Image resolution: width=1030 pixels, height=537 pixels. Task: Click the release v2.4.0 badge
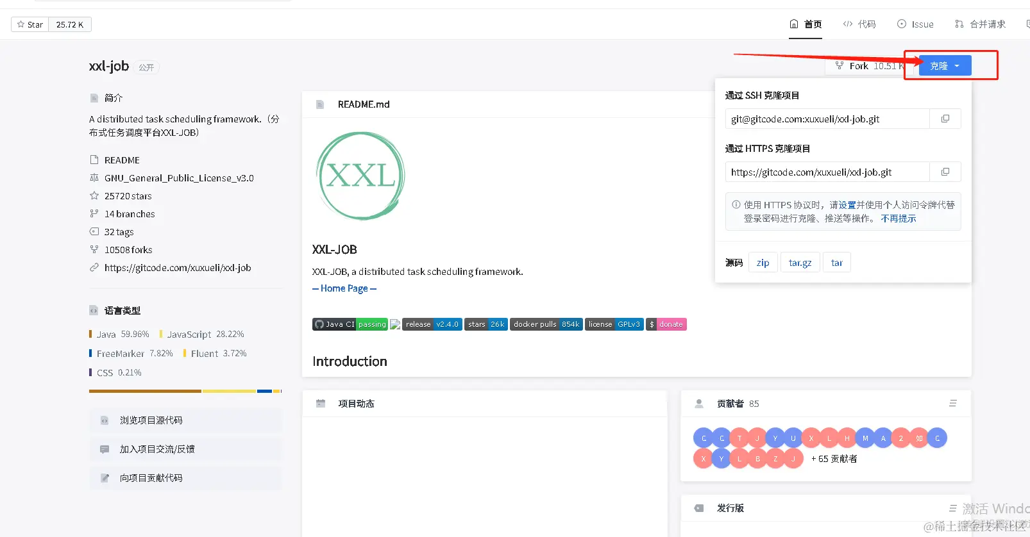click(432, 324)
